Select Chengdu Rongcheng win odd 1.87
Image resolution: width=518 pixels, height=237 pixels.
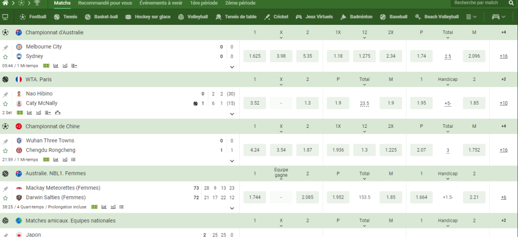point(308,150)
